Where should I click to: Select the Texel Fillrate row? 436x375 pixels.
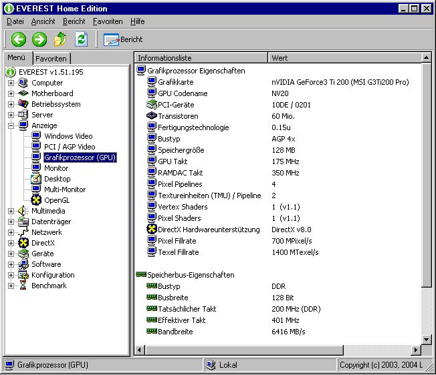coord(278,252)
